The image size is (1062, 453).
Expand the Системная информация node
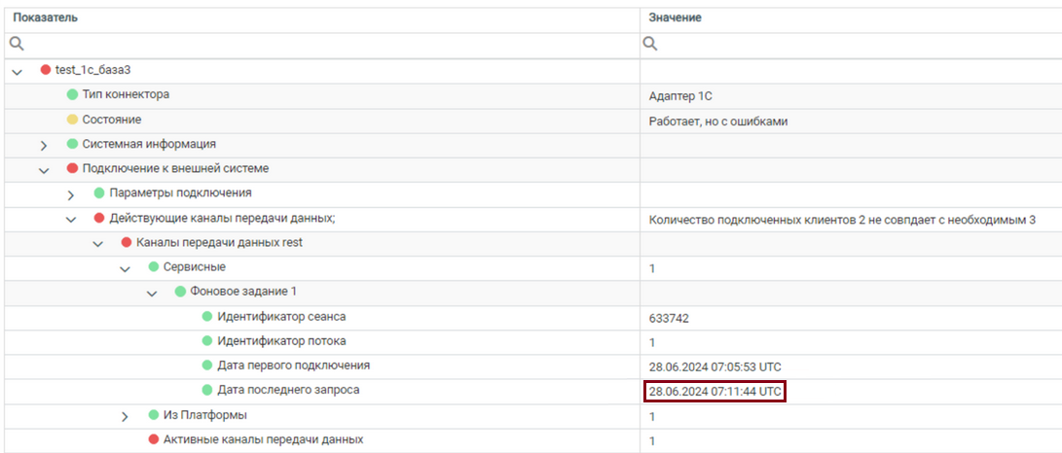44,145
